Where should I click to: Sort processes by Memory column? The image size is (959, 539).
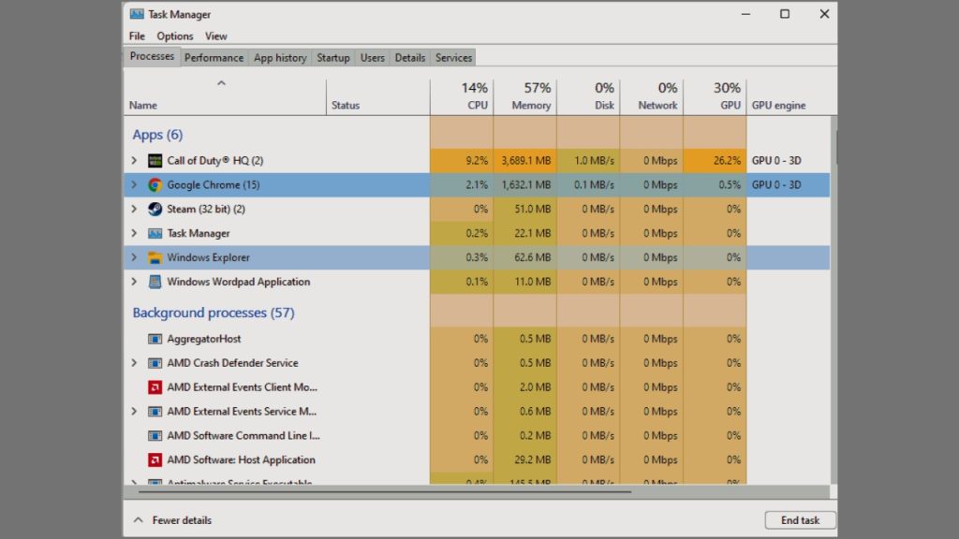525,97
